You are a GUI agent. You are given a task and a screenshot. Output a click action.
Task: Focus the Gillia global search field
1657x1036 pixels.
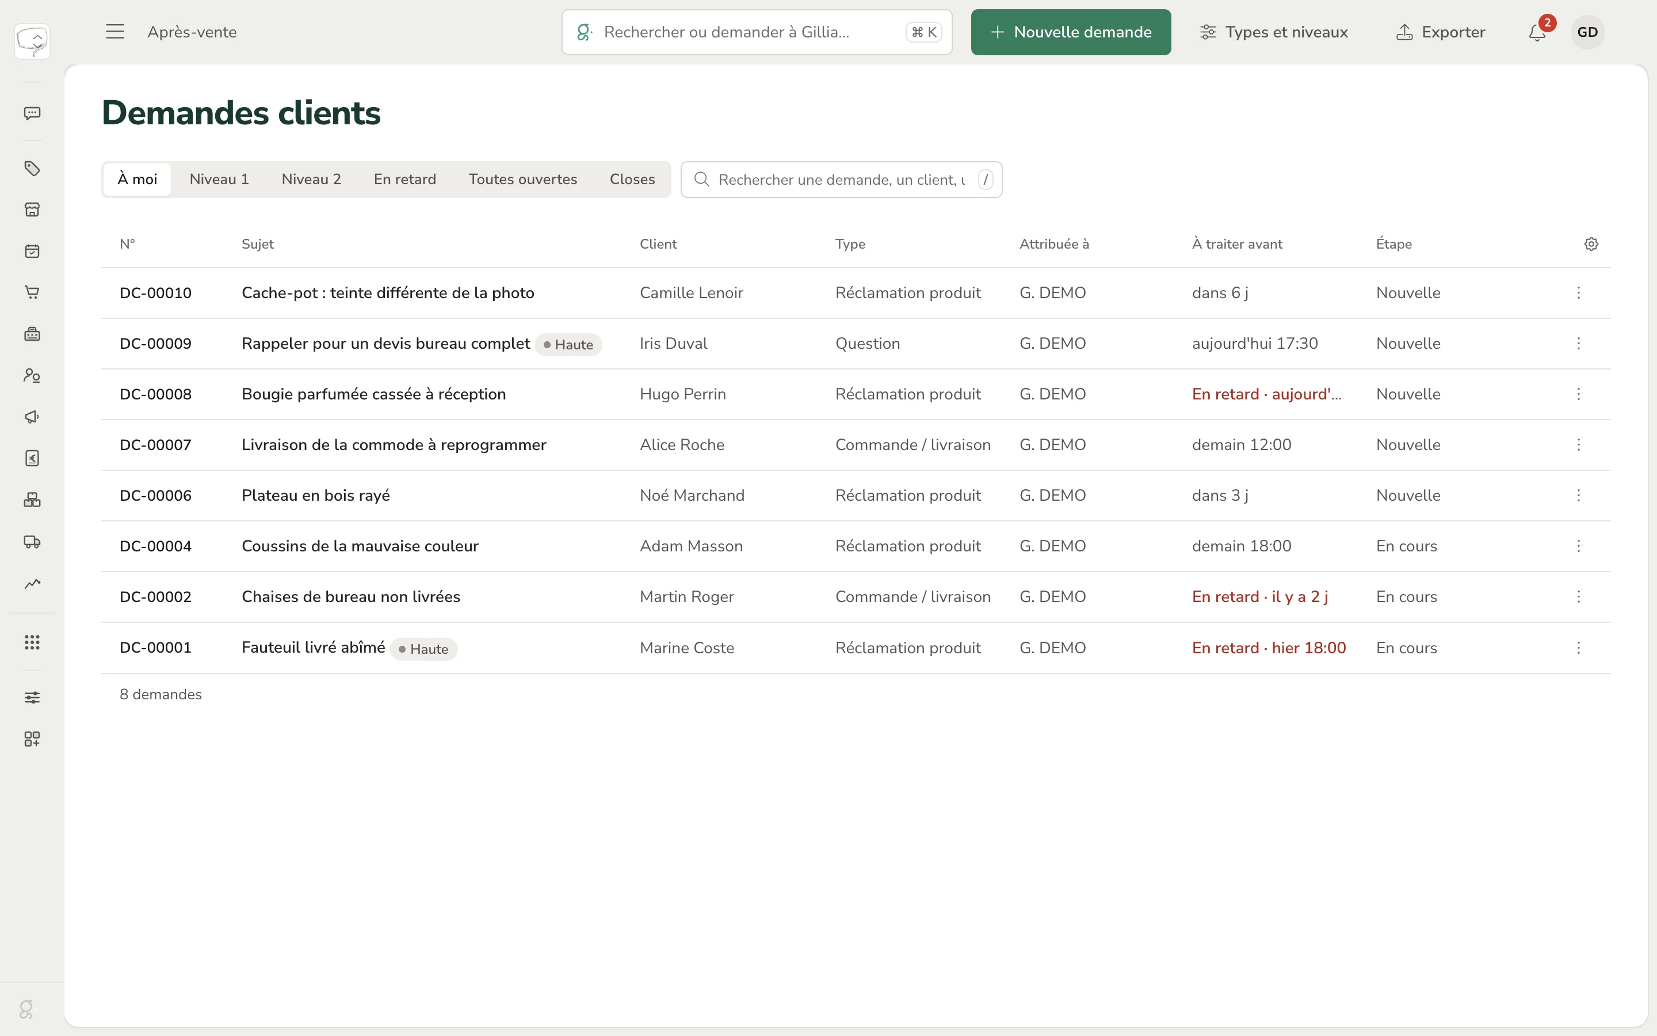tap(757, 32)
